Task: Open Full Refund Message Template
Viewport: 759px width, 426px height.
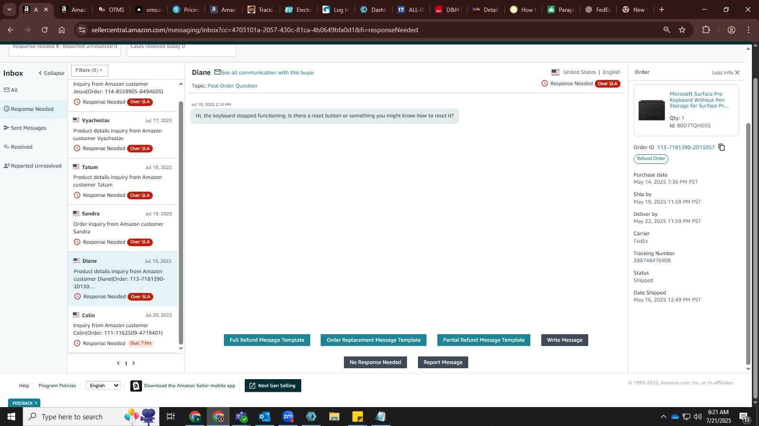Action: pyautogui.click(x=267, y=340)
